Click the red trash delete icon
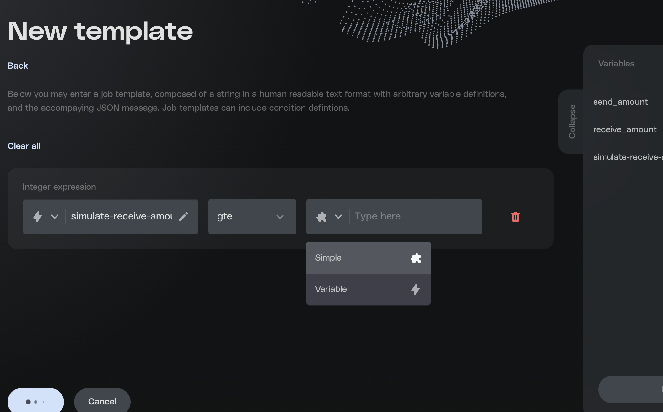Screen dimensions: 663x412 [x=515, y=217]
